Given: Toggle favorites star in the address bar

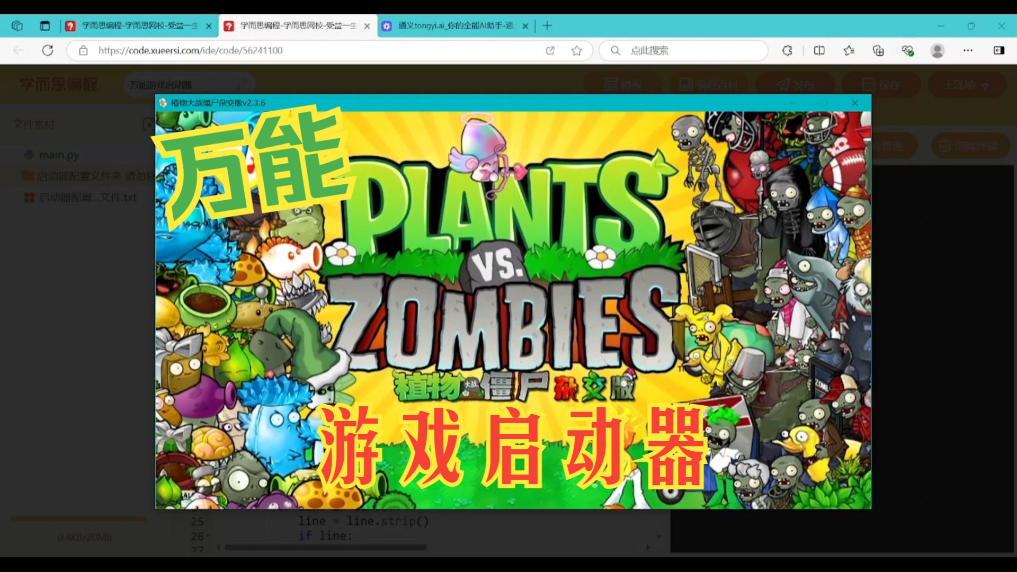Looking at the screenshot, I should (576, 51).
